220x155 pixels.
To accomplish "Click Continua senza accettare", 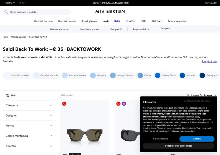I will click(198, 101).
